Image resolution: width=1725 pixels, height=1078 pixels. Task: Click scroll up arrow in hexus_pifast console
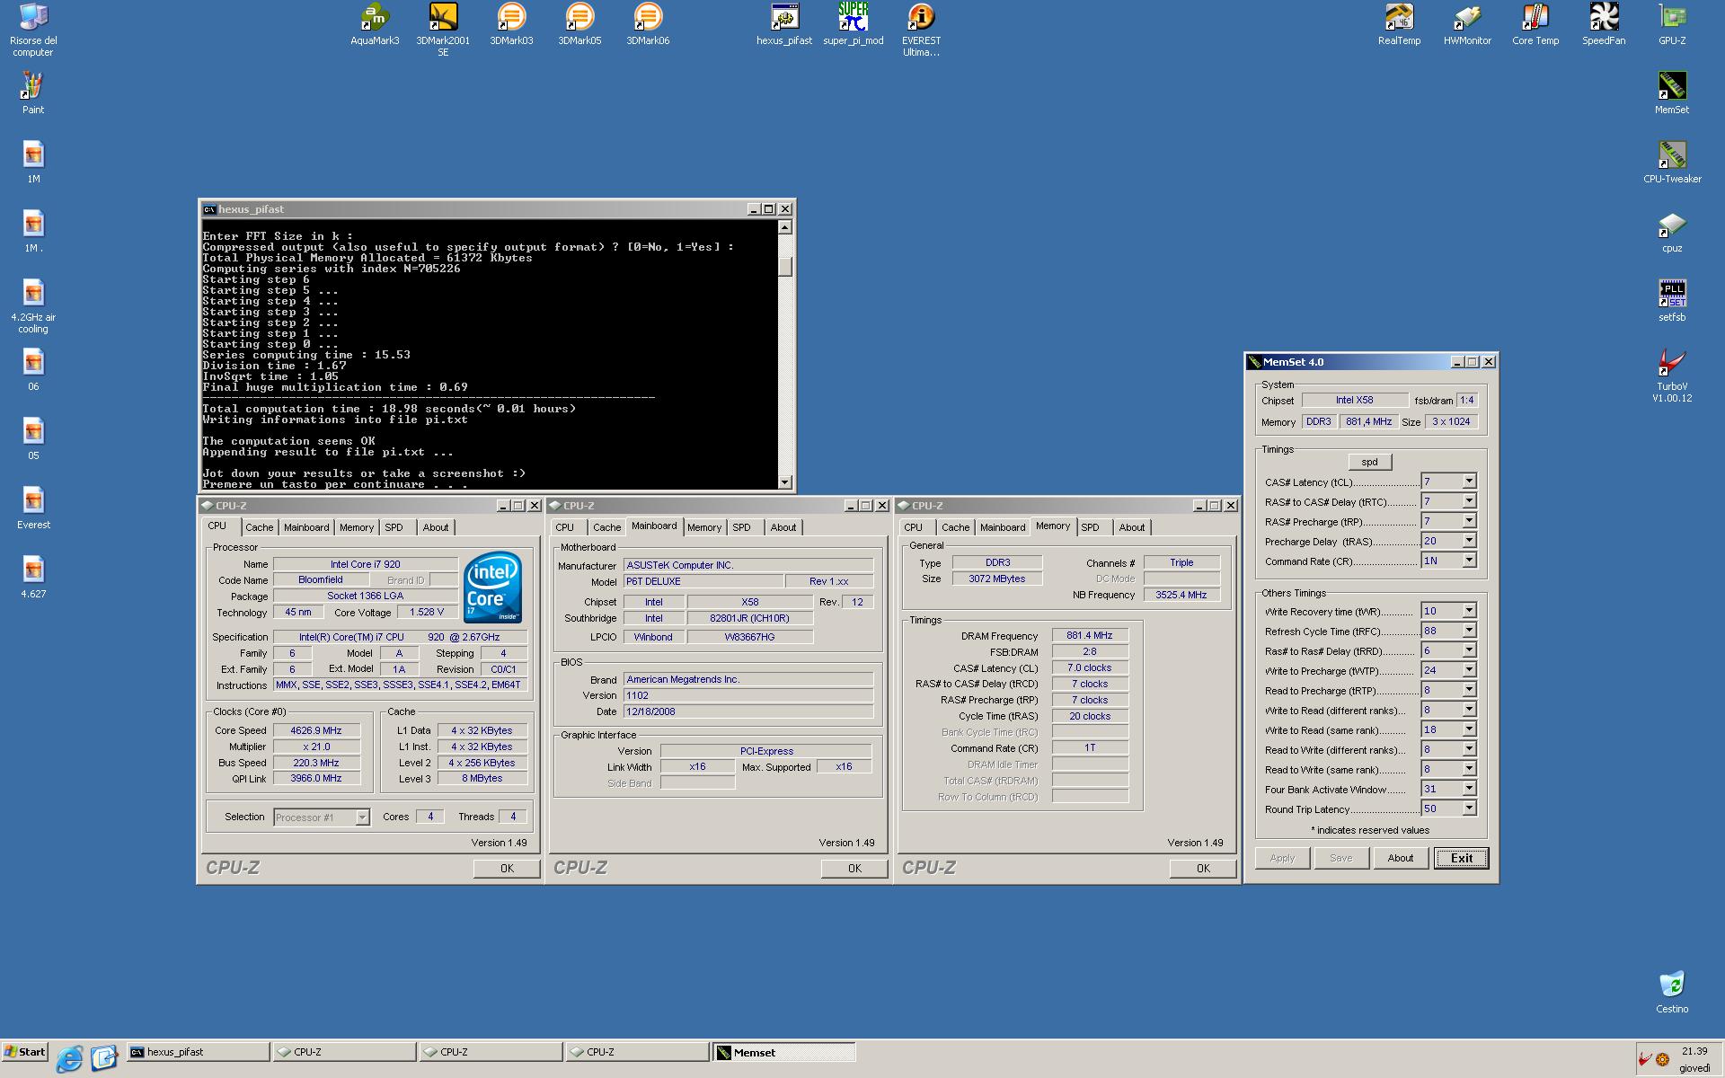pos(785,227)
